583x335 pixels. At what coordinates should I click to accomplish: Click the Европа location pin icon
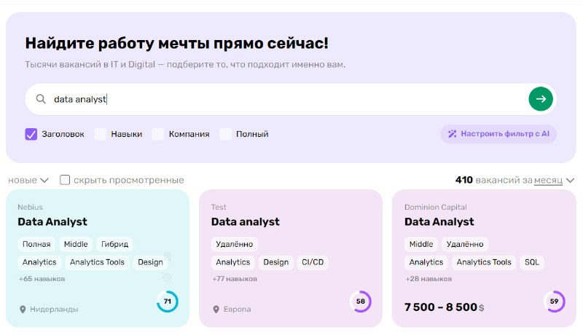click(x=216, y=310)
